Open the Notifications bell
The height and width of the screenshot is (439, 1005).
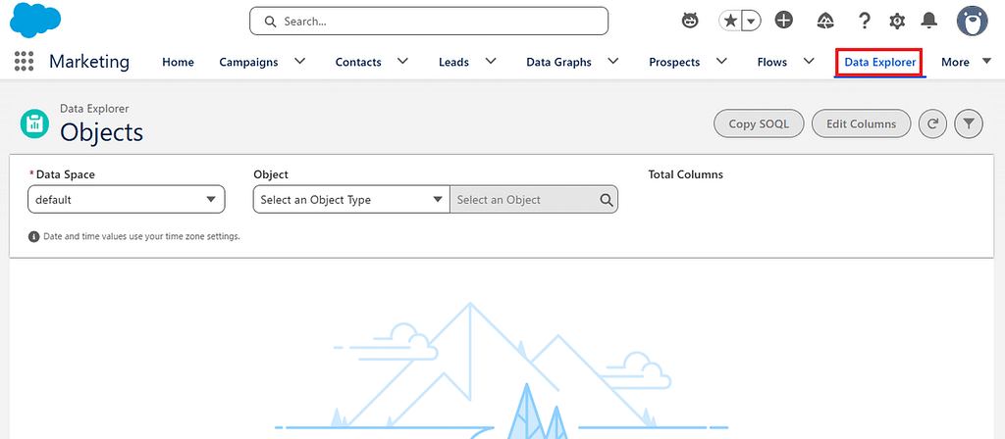pyautogui.click(x=928, y=22)
